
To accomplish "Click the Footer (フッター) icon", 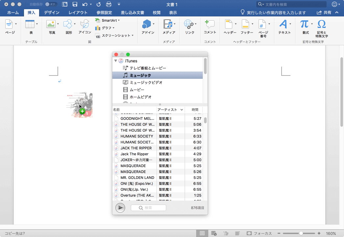I will coord(245,24).
